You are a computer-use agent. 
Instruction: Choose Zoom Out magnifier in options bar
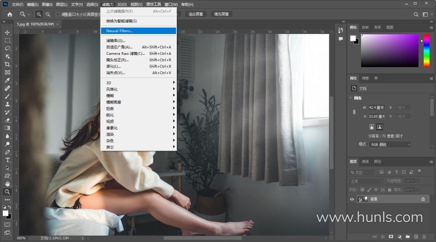48,14
